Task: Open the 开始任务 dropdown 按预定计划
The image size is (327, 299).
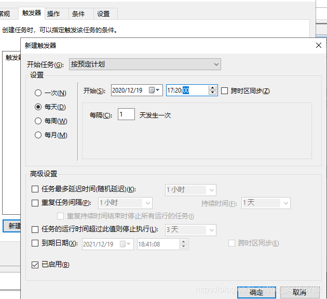Action: 145,64
